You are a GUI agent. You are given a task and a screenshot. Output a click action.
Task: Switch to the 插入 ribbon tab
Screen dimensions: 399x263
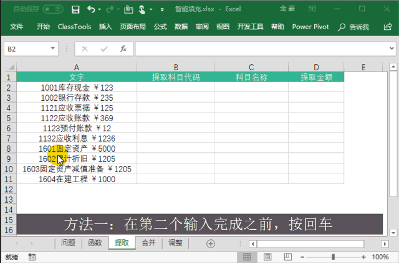coord(105,27)
